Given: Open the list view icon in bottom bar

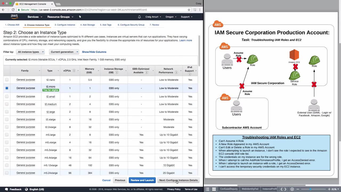Looking at the screenshot, I should click(208, 189).
